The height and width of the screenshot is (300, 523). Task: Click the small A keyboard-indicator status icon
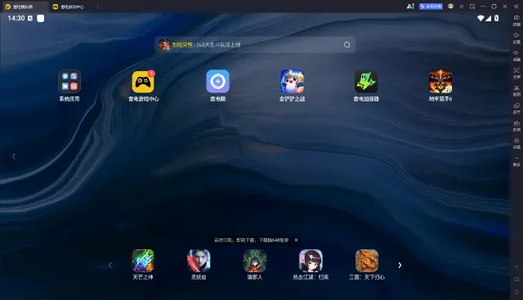coord(30,18)
